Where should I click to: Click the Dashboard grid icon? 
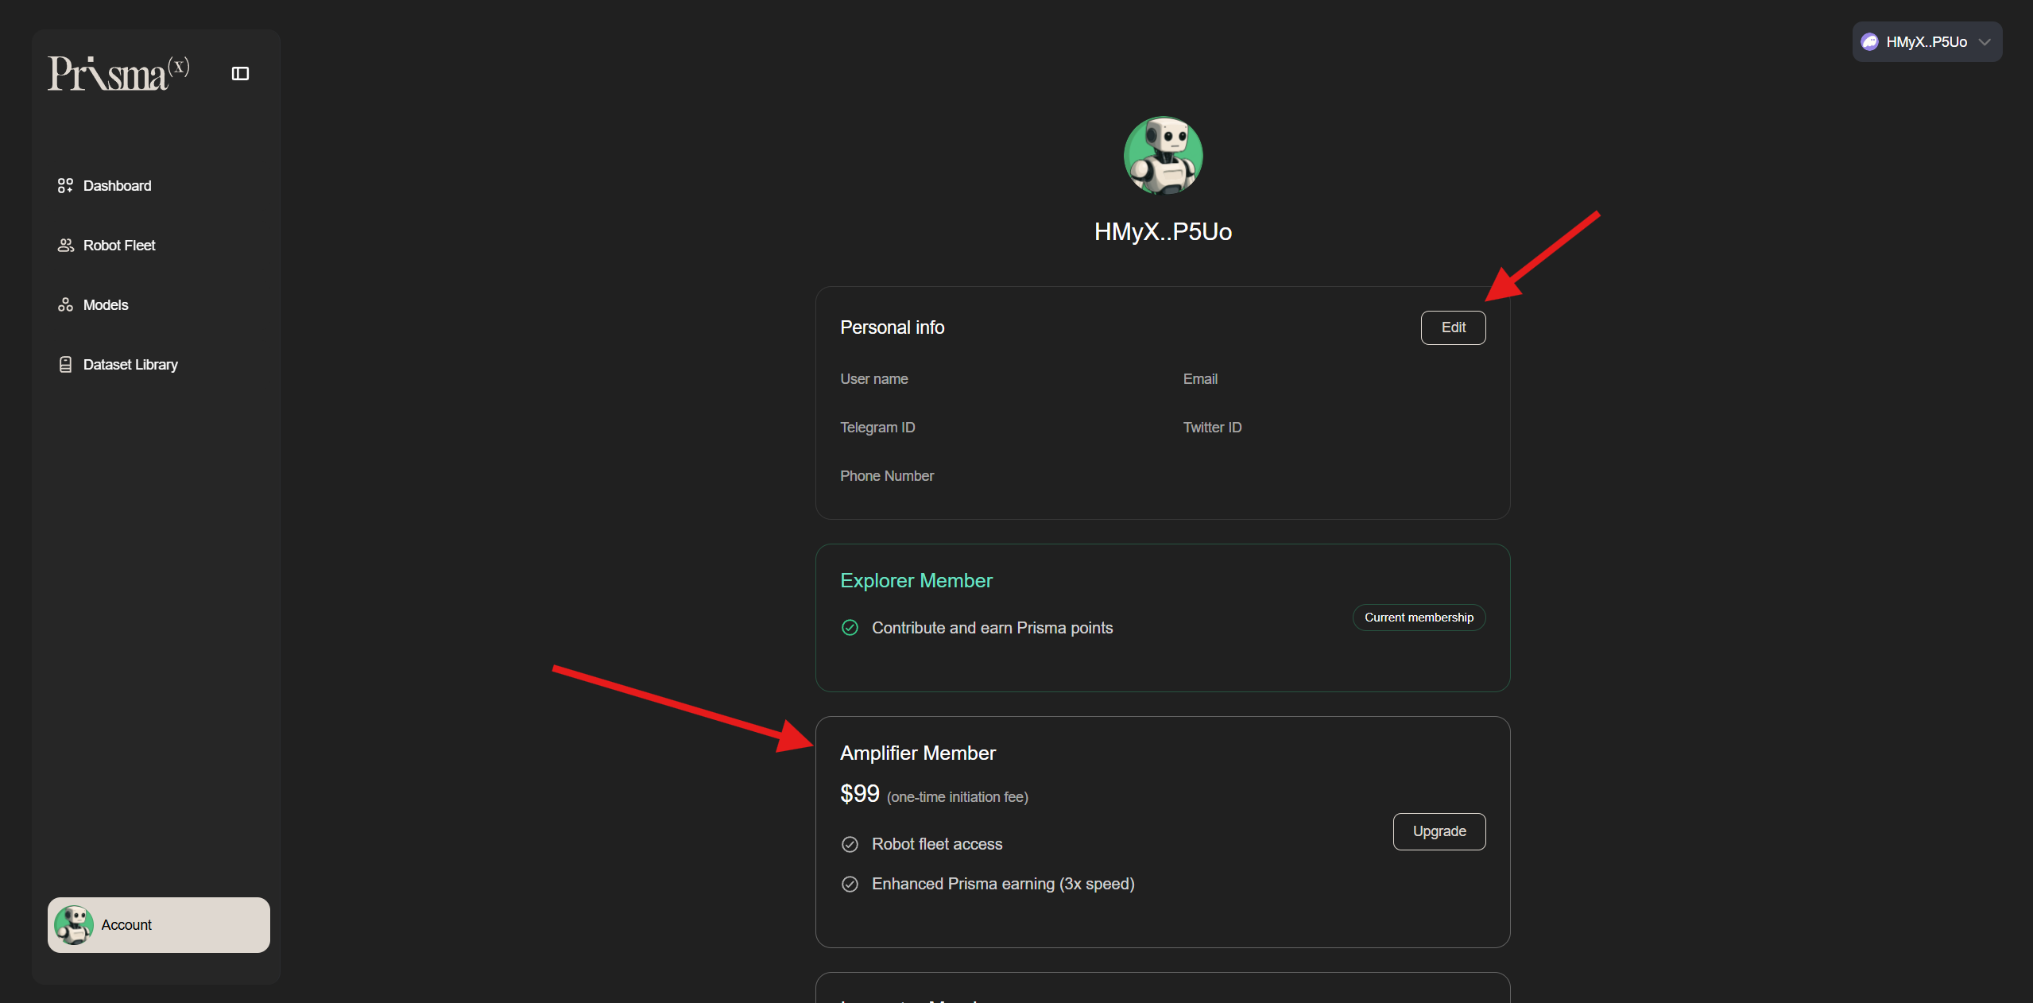tap(65, 185)
